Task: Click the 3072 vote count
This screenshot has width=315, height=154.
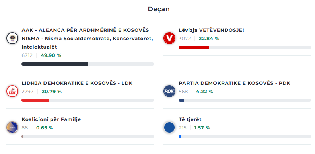Action: coord(185,39)
